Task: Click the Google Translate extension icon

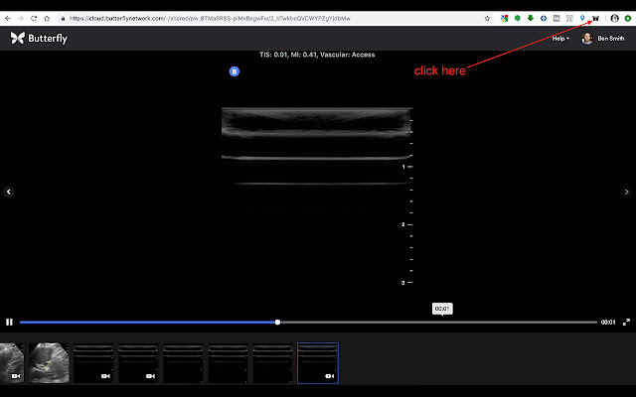Action: coord(504,18)
